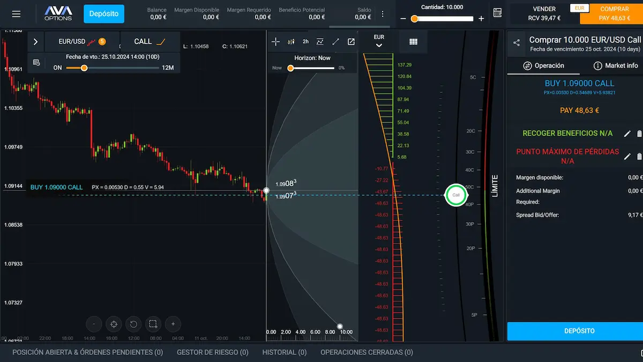Reset the chart zoom
The image size is (643, 362).
click(x=133, y=324)
